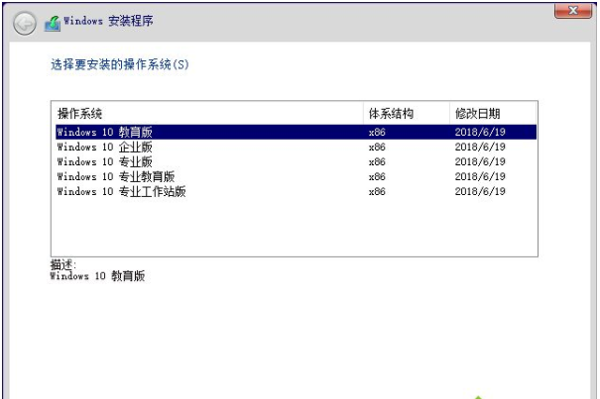
Task: Click the x86 cell for 专业教育版
Action: 377,177
